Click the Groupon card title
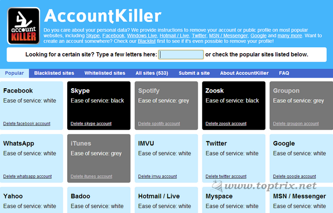This screenshot has width=333, height=213. [286, 91]
